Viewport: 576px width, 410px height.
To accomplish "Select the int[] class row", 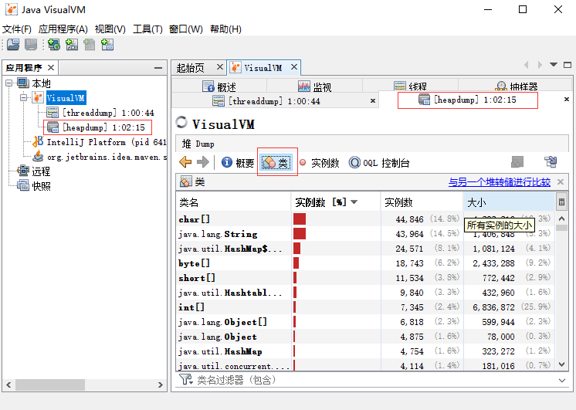I will [365, 307].
